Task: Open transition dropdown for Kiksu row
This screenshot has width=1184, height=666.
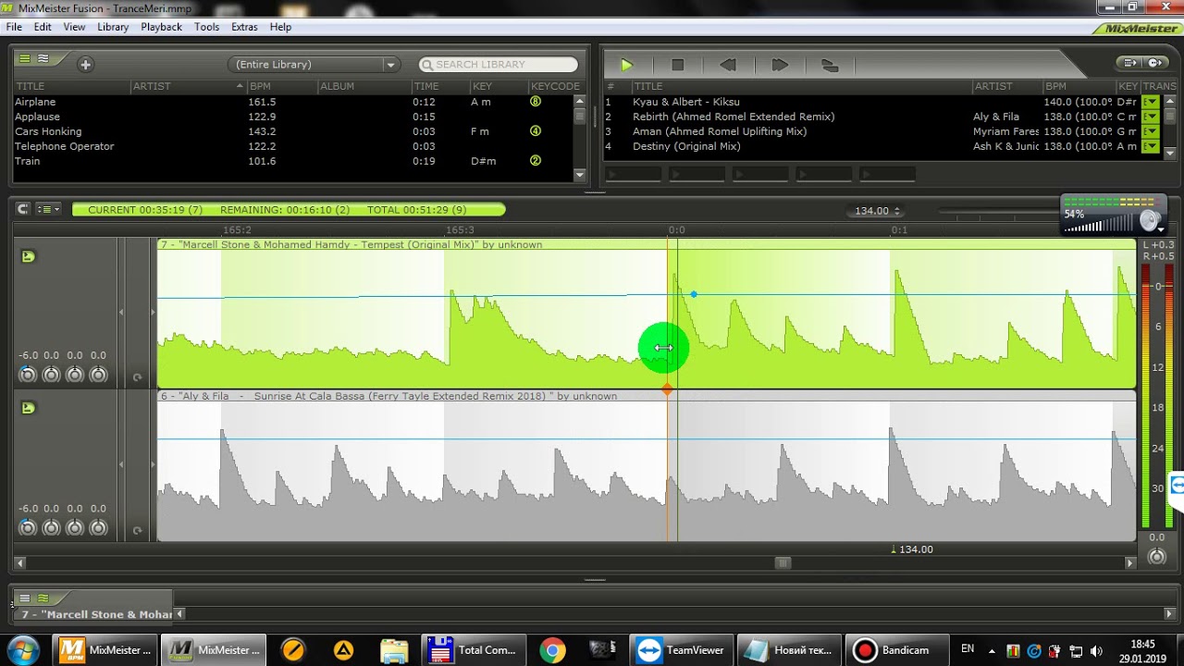Action: click(x=1151, y=102)
